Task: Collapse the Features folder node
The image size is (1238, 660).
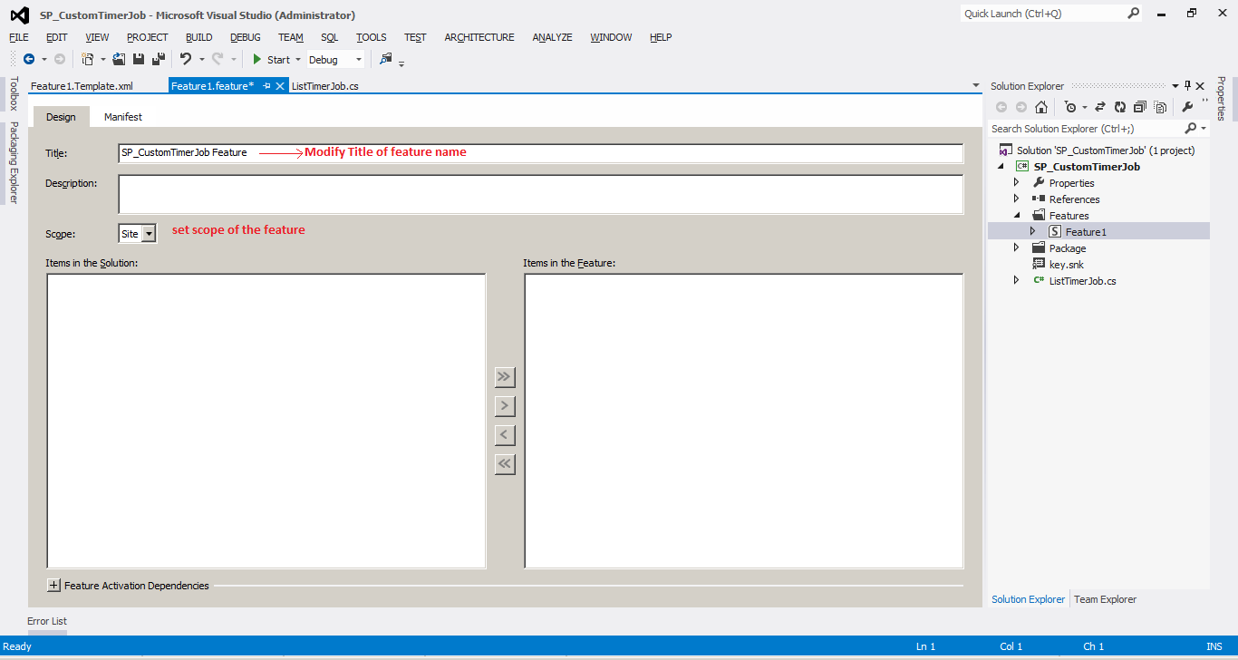Action: point(1016,216)
